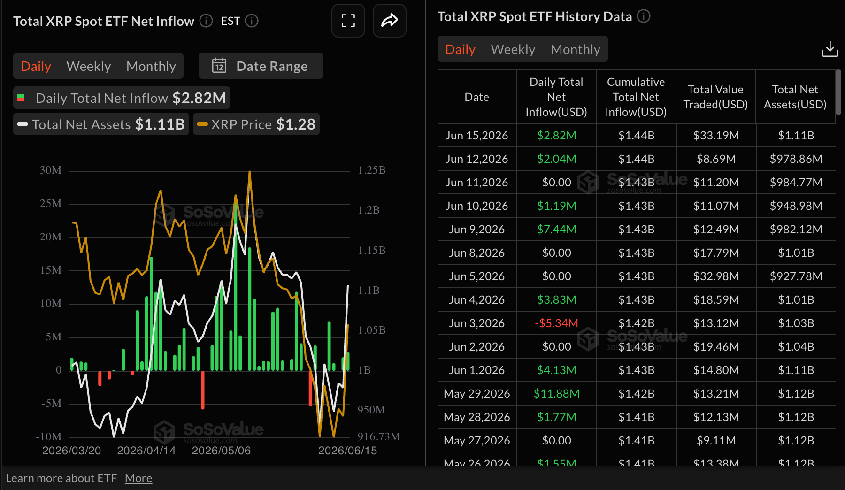Click the $32.98M value traded cell

click(x=716, y=276)
